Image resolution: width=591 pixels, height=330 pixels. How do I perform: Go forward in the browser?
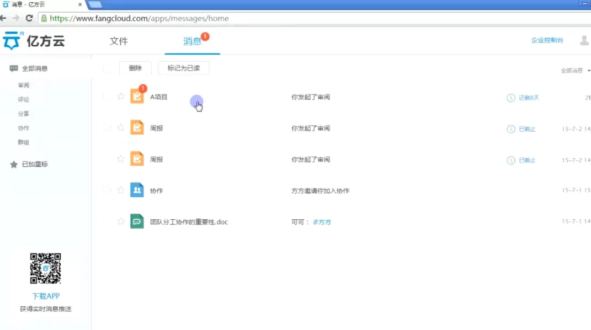(x=16, y=18)
